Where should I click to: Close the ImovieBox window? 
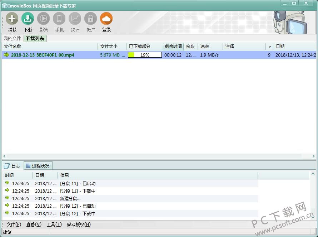coord(306,4)
